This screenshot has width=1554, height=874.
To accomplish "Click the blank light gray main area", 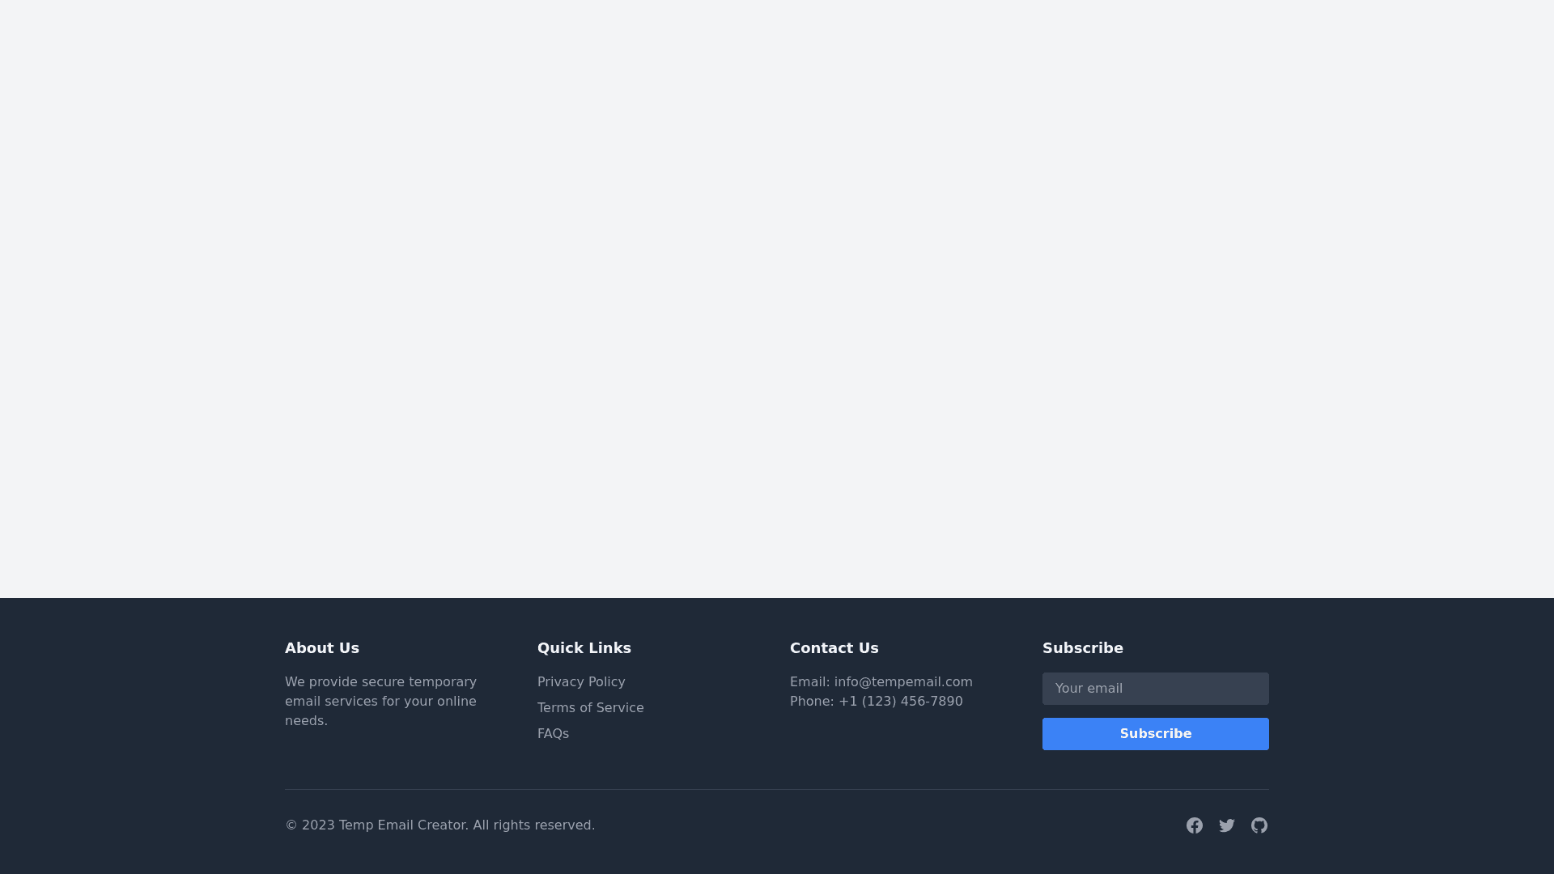I will click(777, 299).
